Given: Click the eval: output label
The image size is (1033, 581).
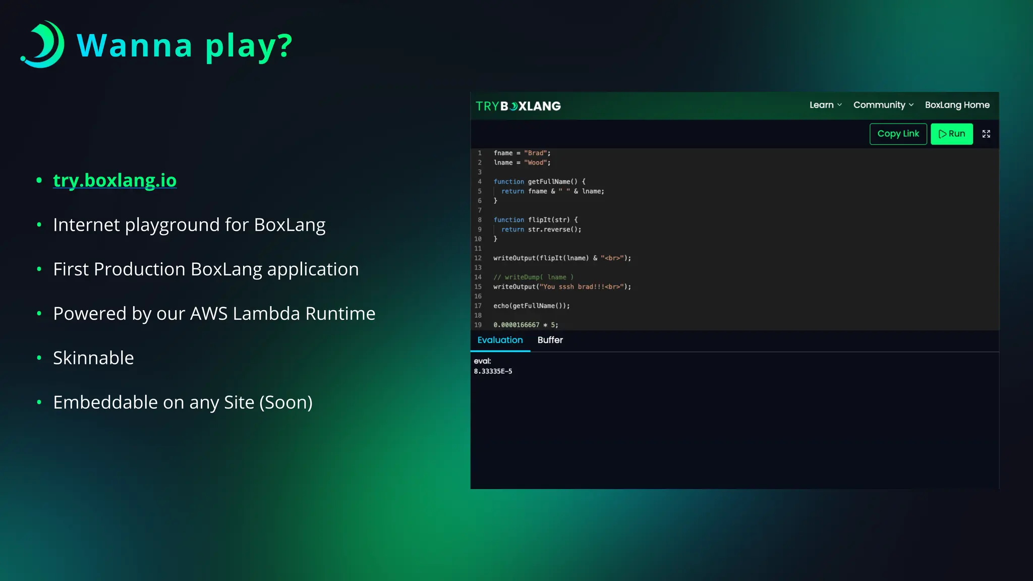Looking at the screenshot, I should click(x=482, y=361).
